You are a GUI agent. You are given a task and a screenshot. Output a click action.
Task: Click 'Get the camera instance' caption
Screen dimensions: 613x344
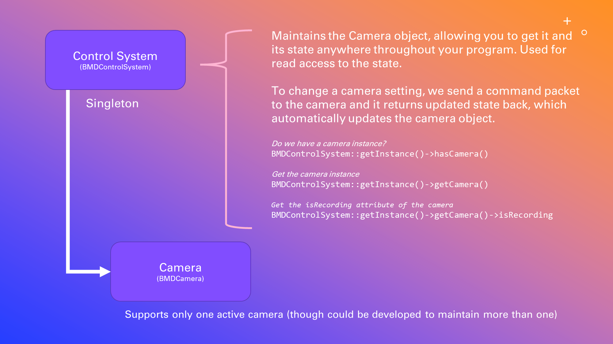(315, 174)
